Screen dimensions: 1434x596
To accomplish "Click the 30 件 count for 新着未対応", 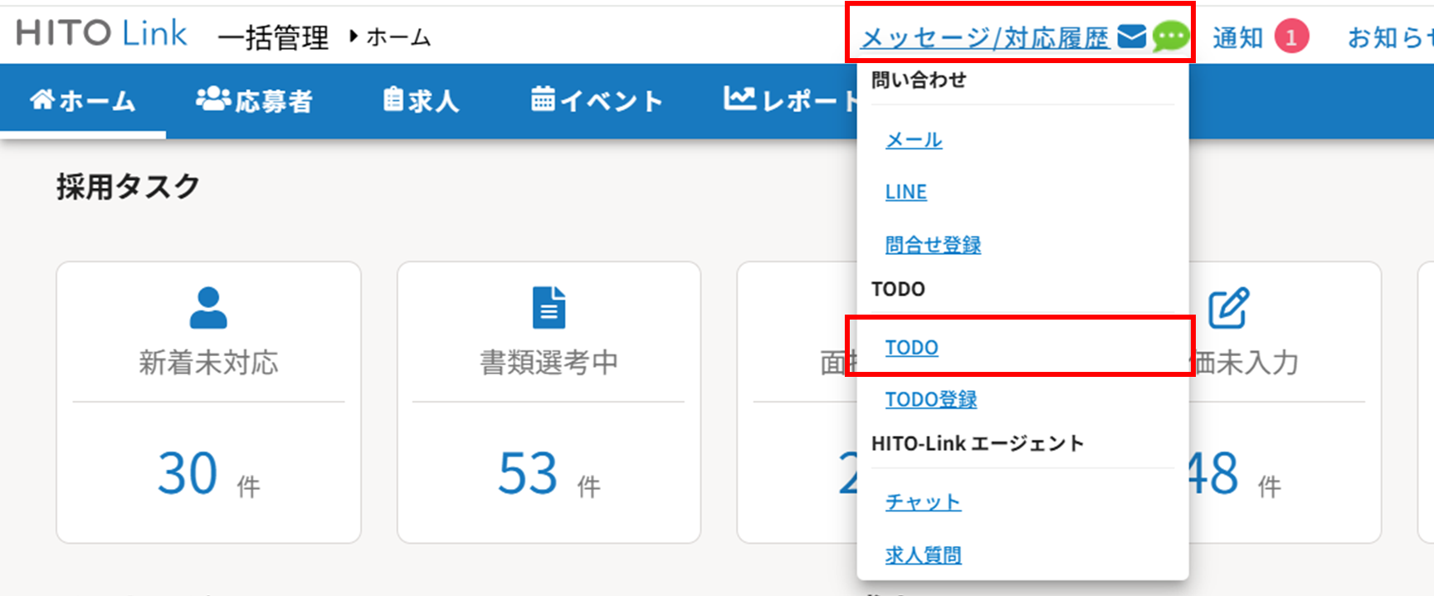I will [x=188, y=474].
